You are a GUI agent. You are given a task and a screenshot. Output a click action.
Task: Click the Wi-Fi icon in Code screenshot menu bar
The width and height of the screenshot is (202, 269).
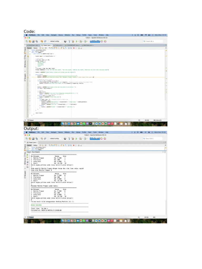(146, 35)
